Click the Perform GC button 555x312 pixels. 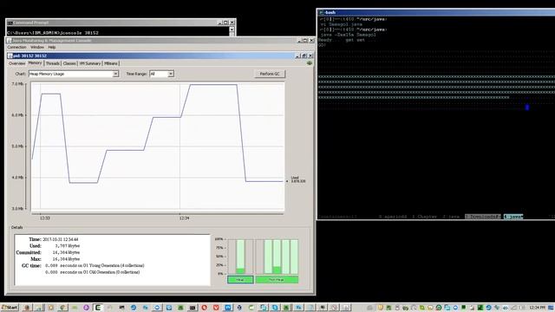(270, 74)
